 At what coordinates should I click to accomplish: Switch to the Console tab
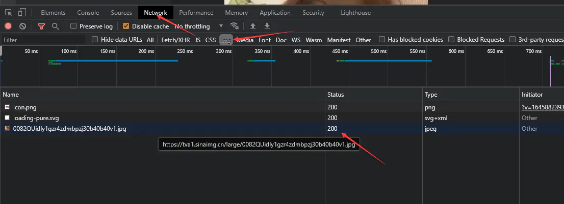(x=88, y=12)
